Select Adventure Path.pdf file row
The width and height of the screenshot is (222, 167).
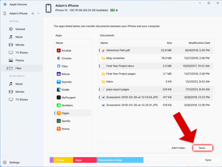[x=156, y=50]
